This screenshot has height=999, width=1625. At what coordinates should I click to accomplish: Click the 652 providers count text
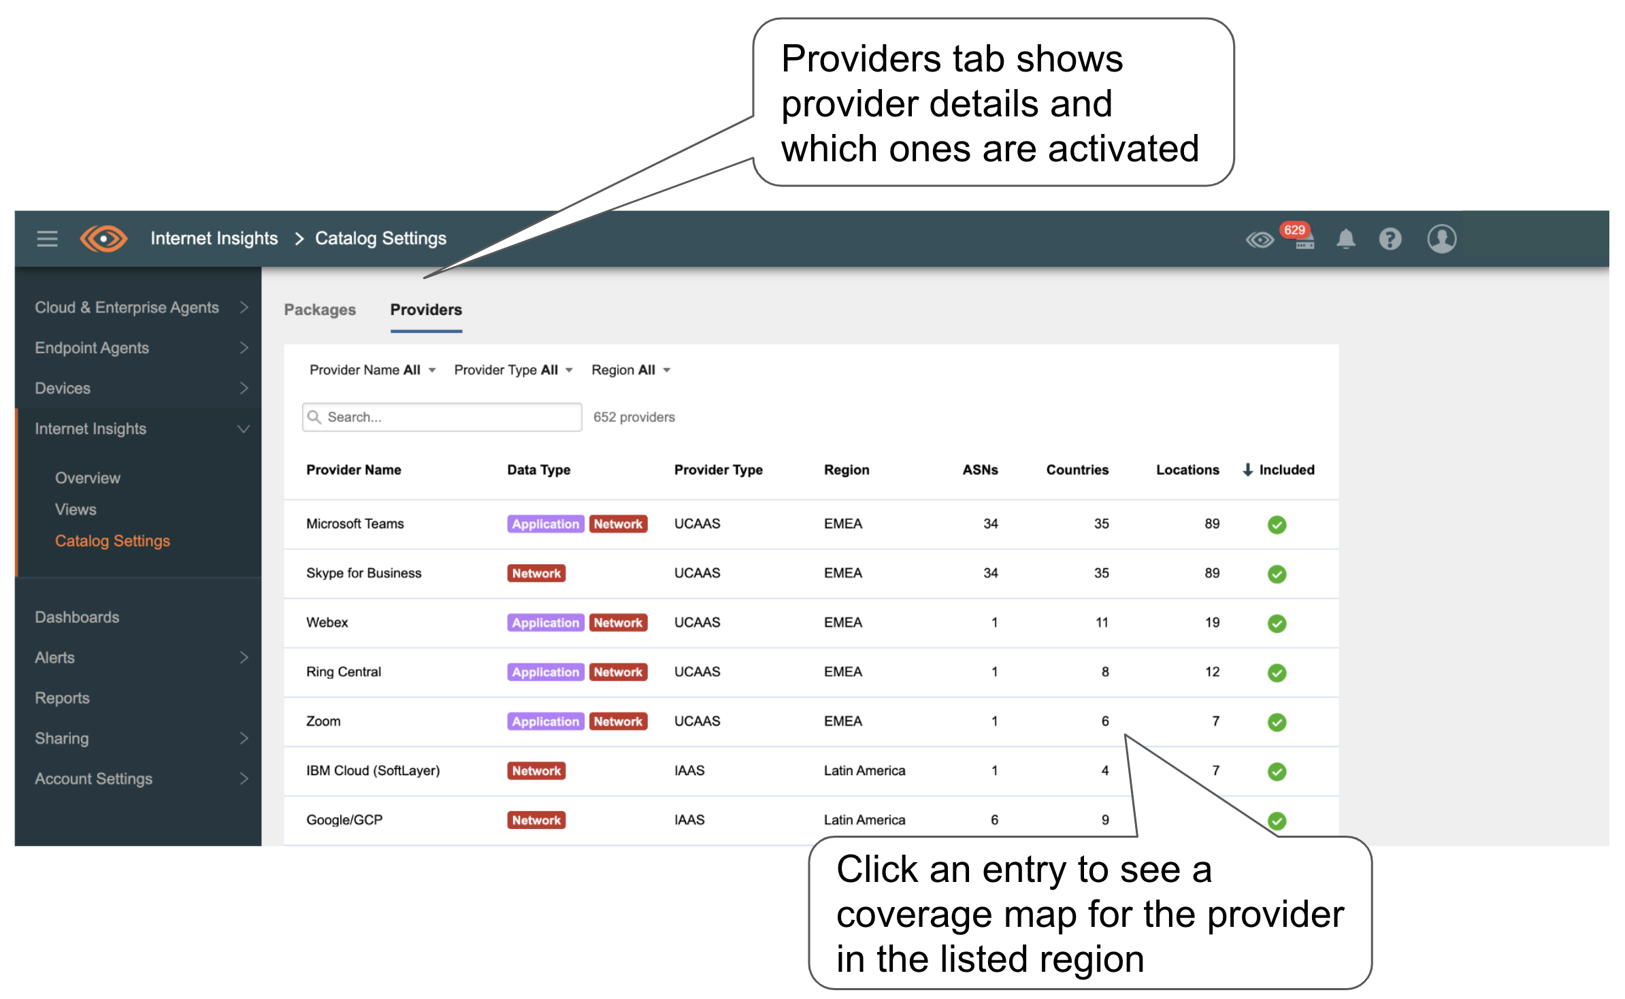[x=634, y=416]
